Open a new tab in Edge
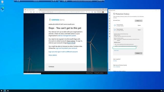Image resolution: width=164 pixels, height=92 pixels. [40, 10]
